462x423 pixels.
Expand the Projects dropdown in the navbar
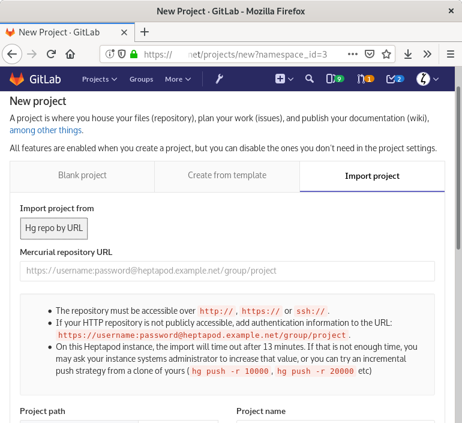tap(99, 79)
